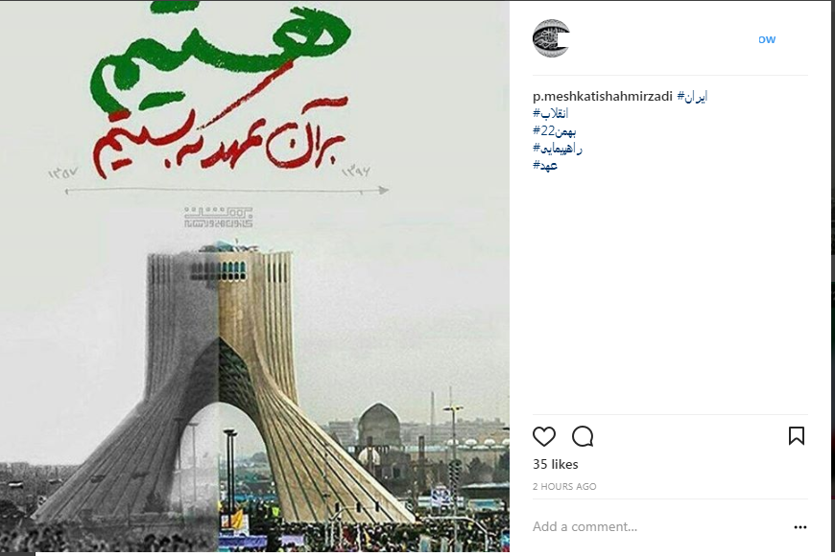The height and width of the screenshot is (556, 835).
Task: Save the post with the bookmark icon
Action: click(796, 436)
